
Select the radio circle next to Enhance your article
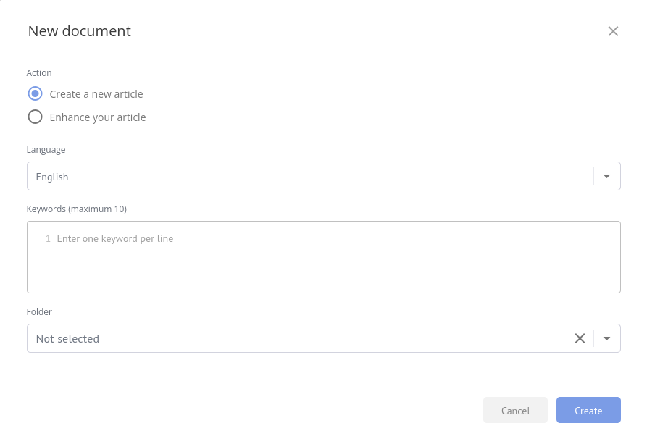tap(35, 116)
